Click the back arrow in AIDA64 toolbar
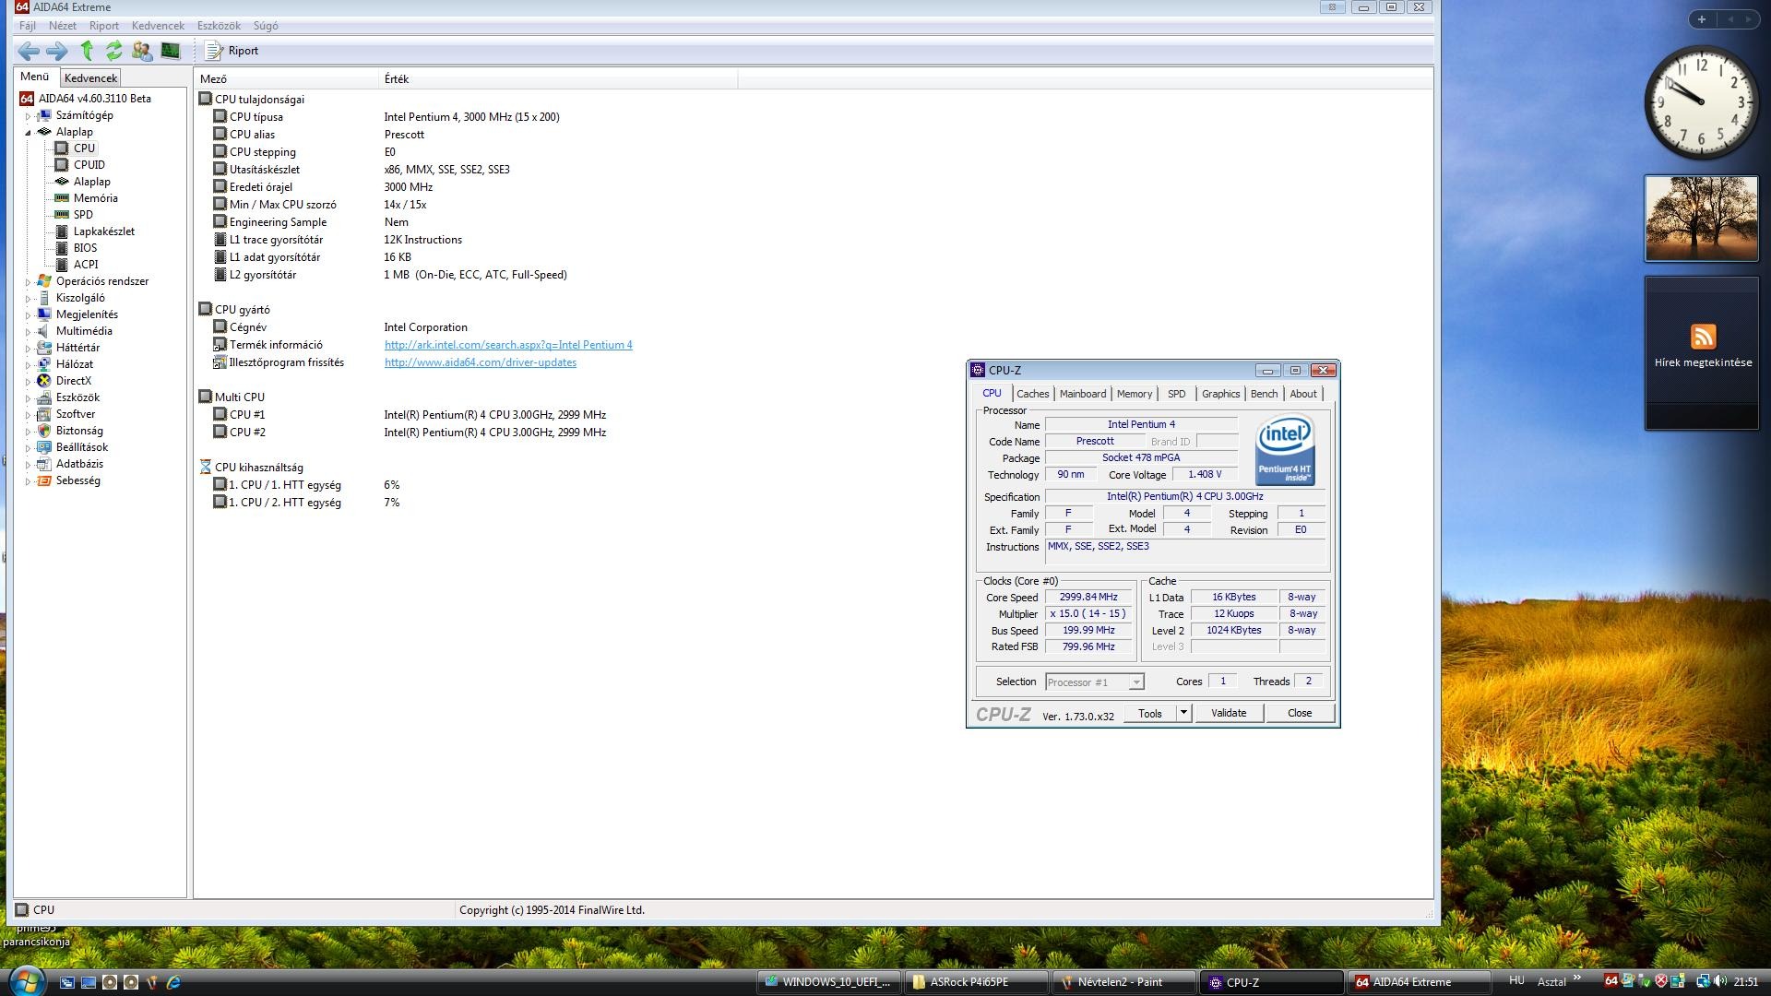The width and height of the screenshot is (1771, 996). (28, 51)
